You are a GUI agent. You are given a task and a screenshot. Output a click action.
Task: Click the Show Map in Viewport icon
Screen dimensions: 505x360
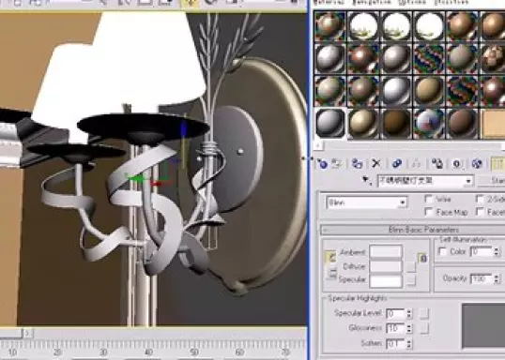point(476,163)
